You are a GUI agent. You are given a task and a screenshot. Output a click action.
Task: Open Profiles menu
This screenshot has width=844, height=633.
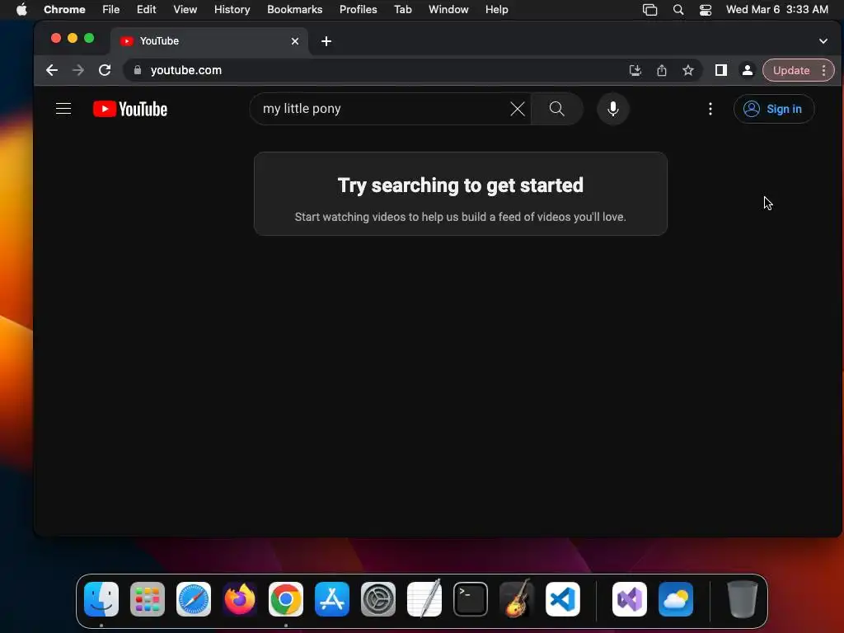(x=358, y=9)
